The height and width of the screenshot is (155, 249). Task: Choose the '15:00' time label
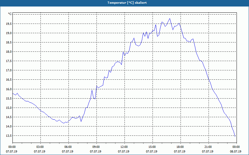pos(152,147)
